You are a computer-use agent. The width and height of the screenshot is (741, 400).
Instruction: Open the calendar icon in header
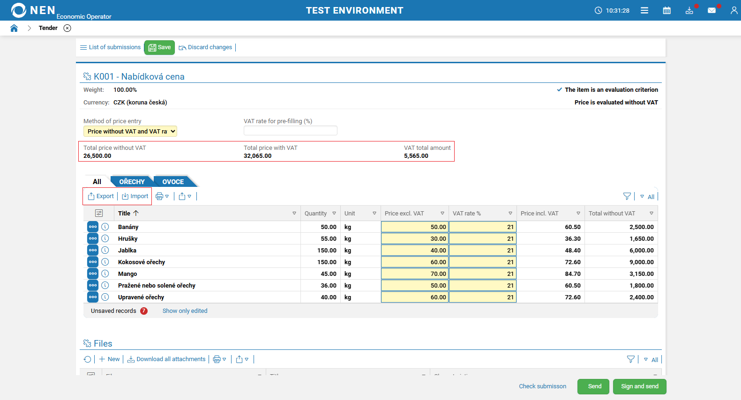click(x=666, y=10)
